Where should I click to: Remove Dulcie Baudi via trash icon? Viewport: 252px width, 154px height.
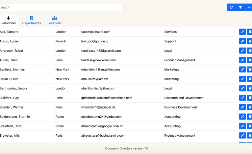click(x=250, y=79)
